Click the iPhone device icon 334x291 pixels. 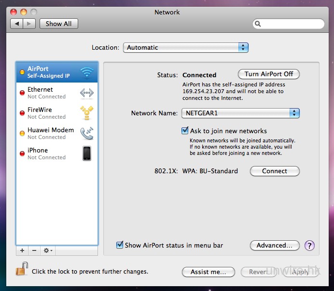86,153
